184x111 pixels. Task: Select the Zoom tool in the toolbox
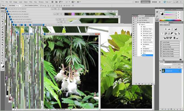click(3, 61)
